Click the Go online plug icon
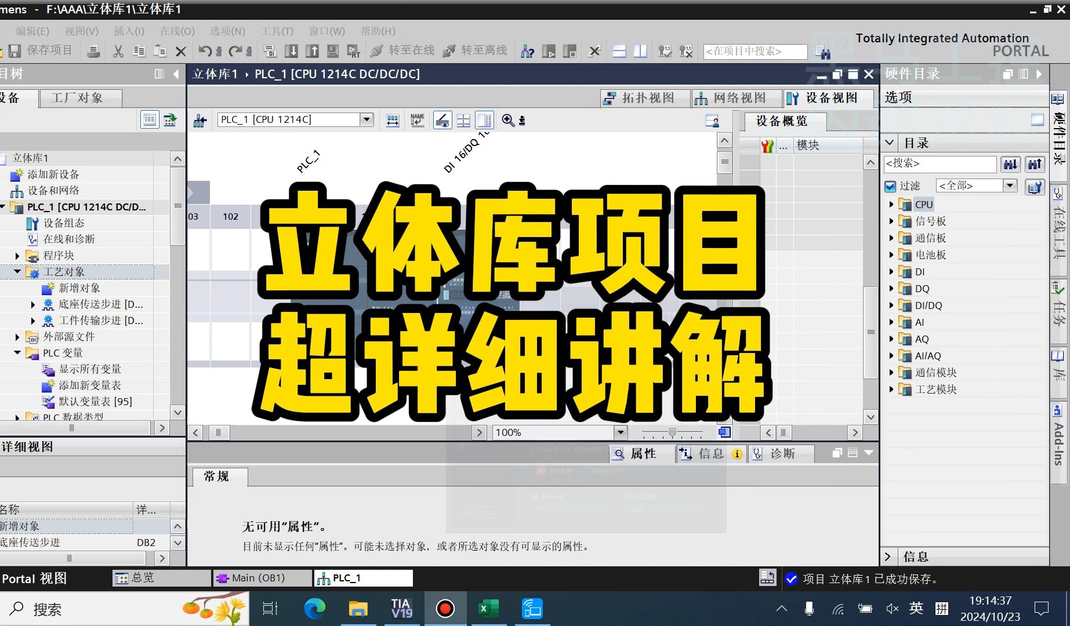This screenshot has width=1070, height=626. [x=376, y=51]
